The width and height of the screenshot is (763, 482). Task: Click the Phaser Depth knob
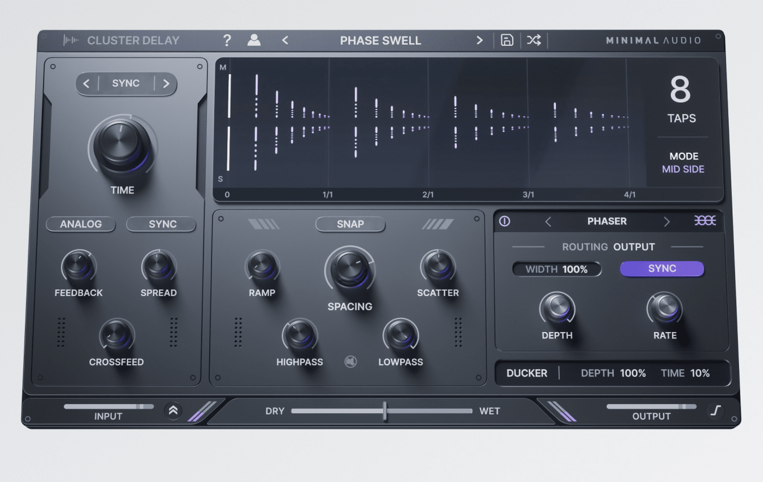[x=557, y=308]
